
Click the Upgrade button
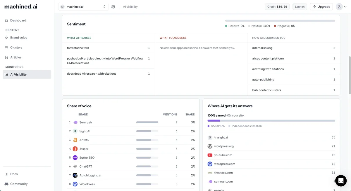click(321, 7)
